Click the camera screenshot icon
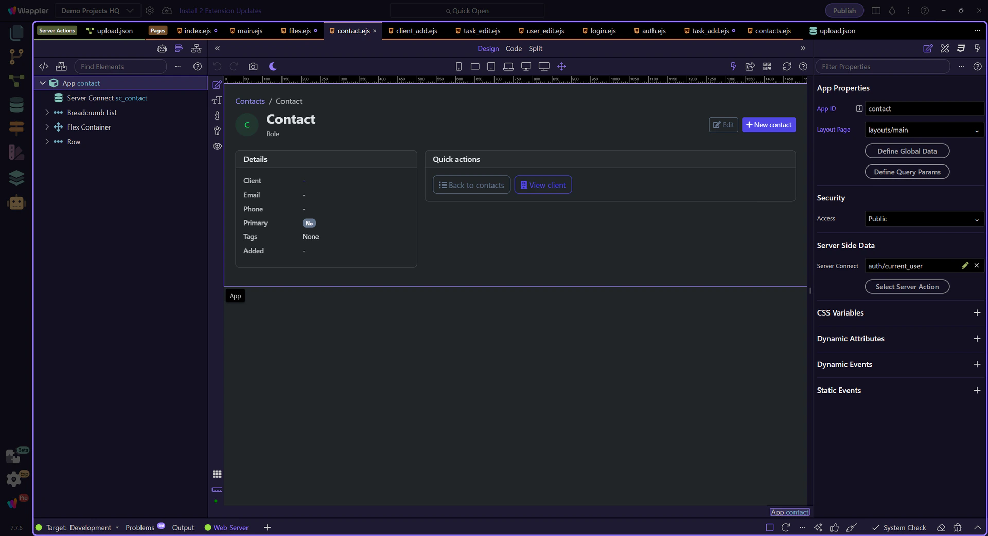988x536 pixels. [x=253, y=66]
